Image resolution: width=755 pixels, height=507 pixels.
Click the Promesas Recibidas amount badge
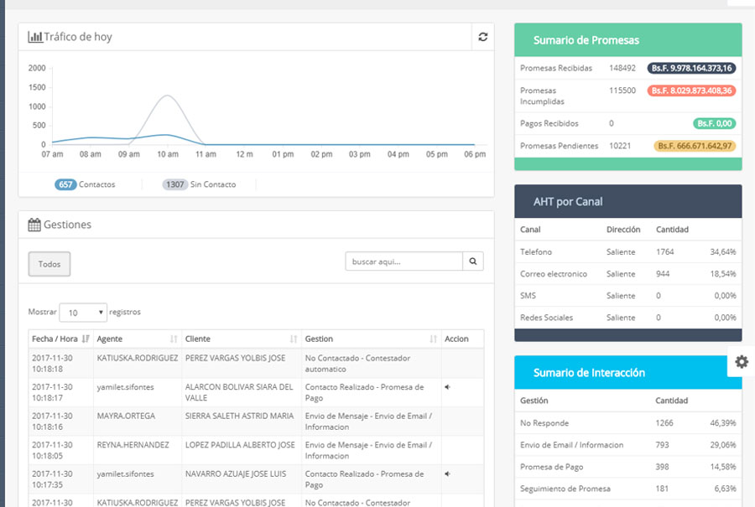point(691,69)
